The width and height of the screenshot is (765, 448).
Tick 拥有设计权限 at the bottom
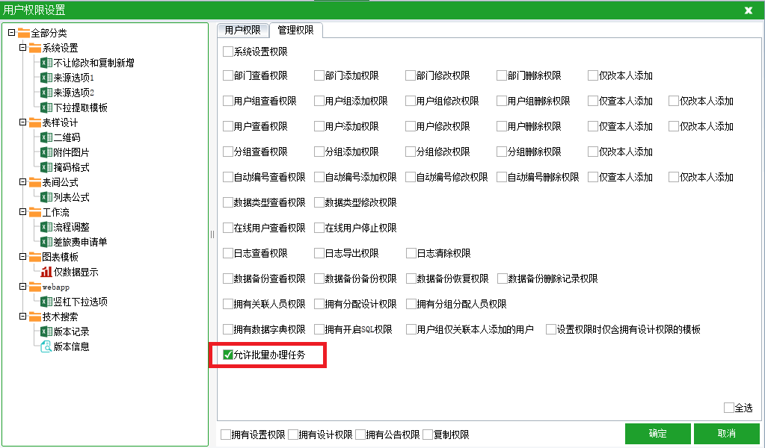pos(292,435)
